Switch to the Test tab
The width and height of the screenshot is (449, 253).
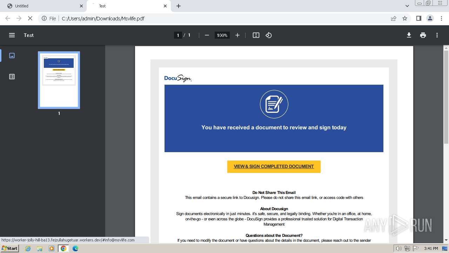(x=128, y=6)
